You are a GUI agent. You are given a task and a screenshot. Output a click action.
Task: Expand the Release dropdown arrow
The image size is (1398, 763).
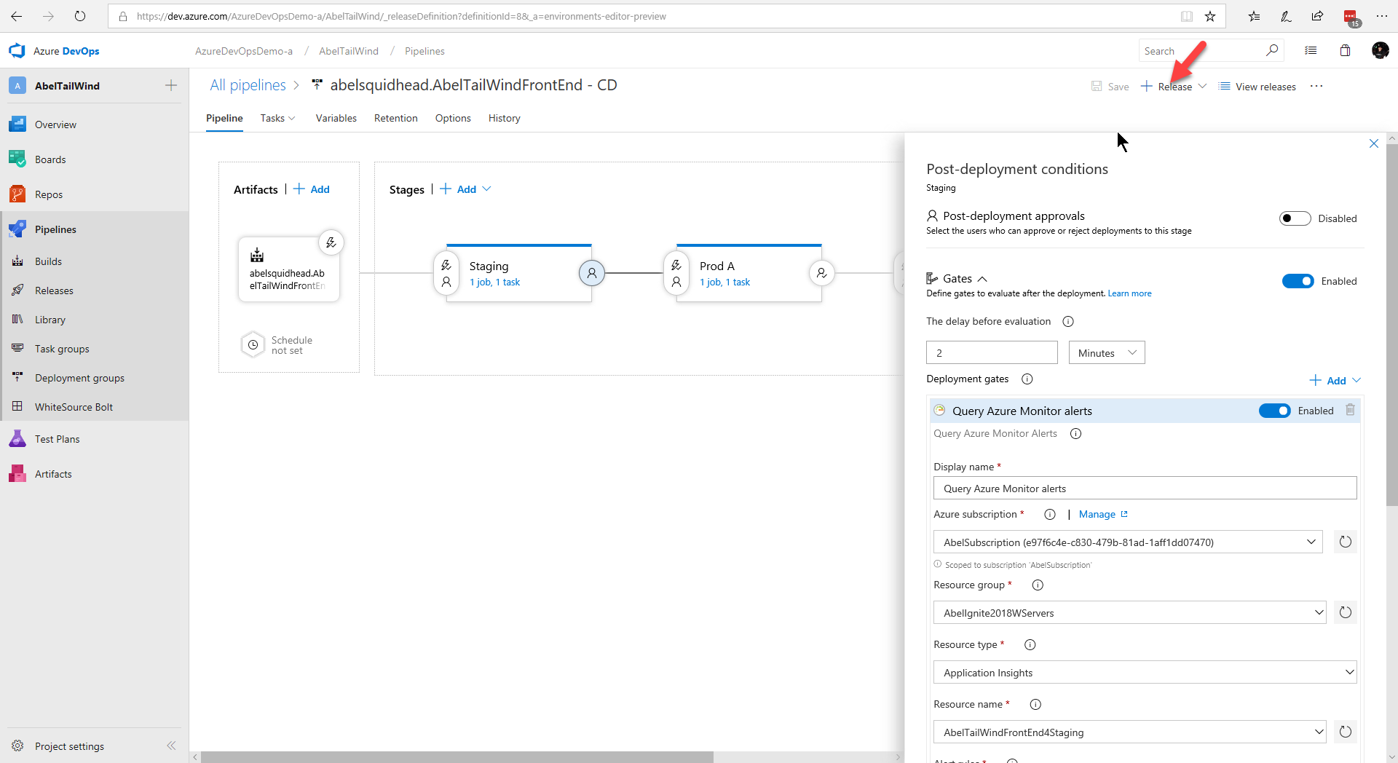pos(1202,86)
